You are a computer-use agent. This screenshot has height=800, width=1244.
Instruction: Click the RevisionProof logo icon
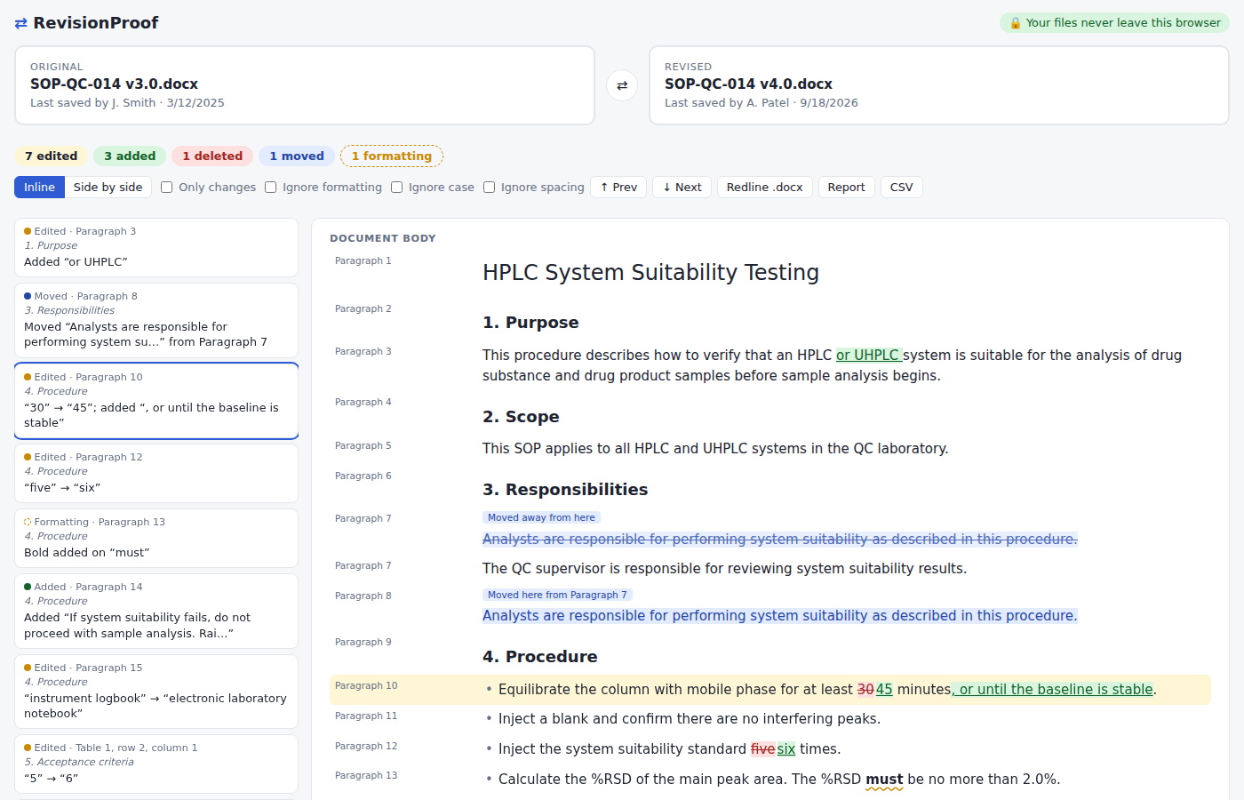point(21,23)
